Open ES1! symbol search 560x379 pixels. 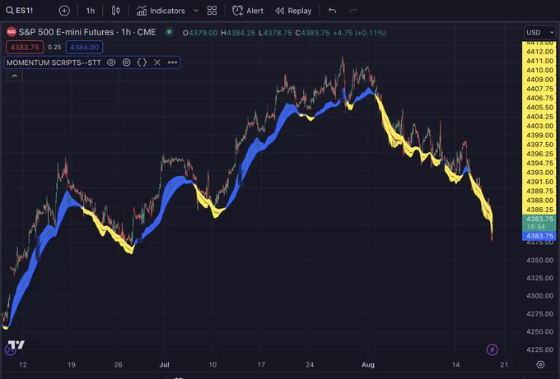pos(20,11)
